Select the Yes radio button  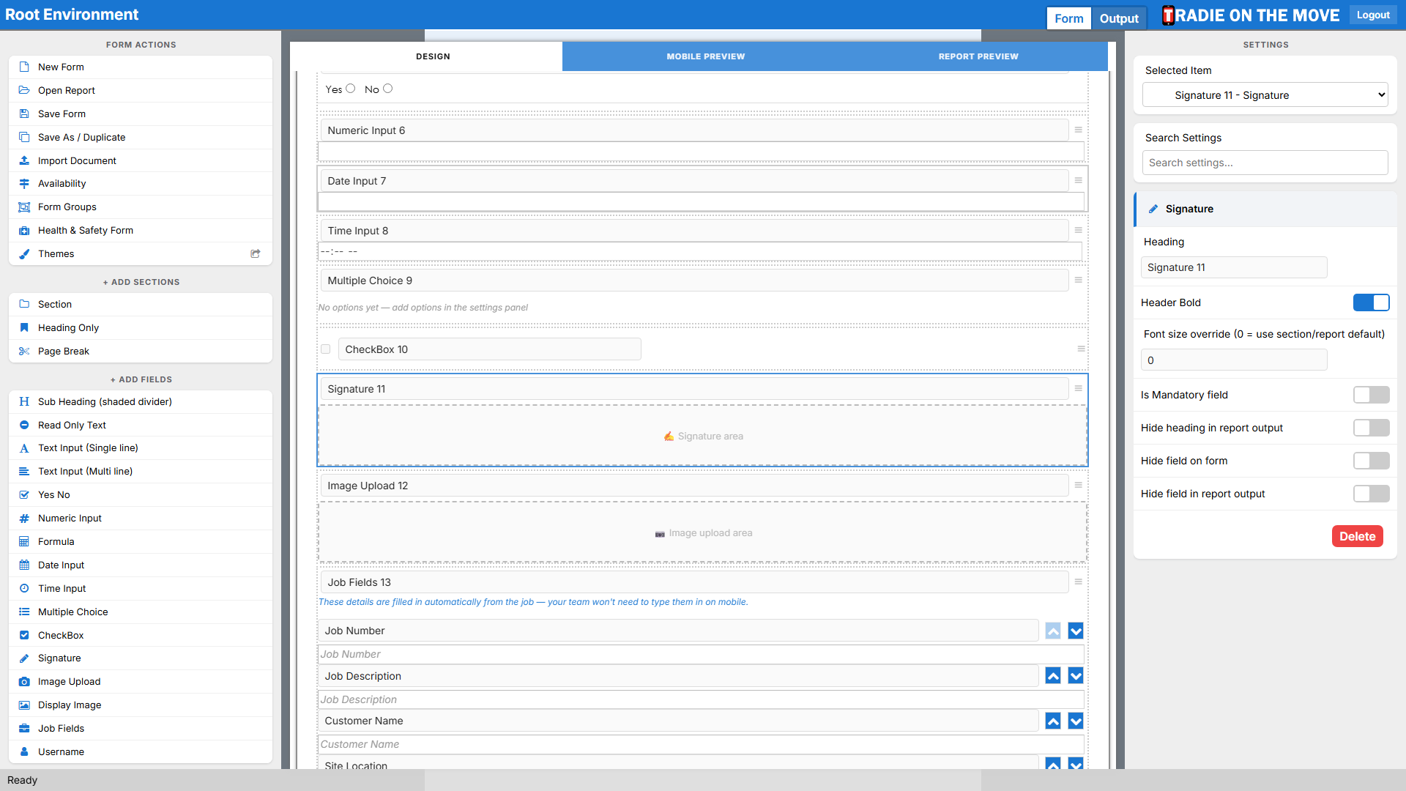click(x=351, y=89)
